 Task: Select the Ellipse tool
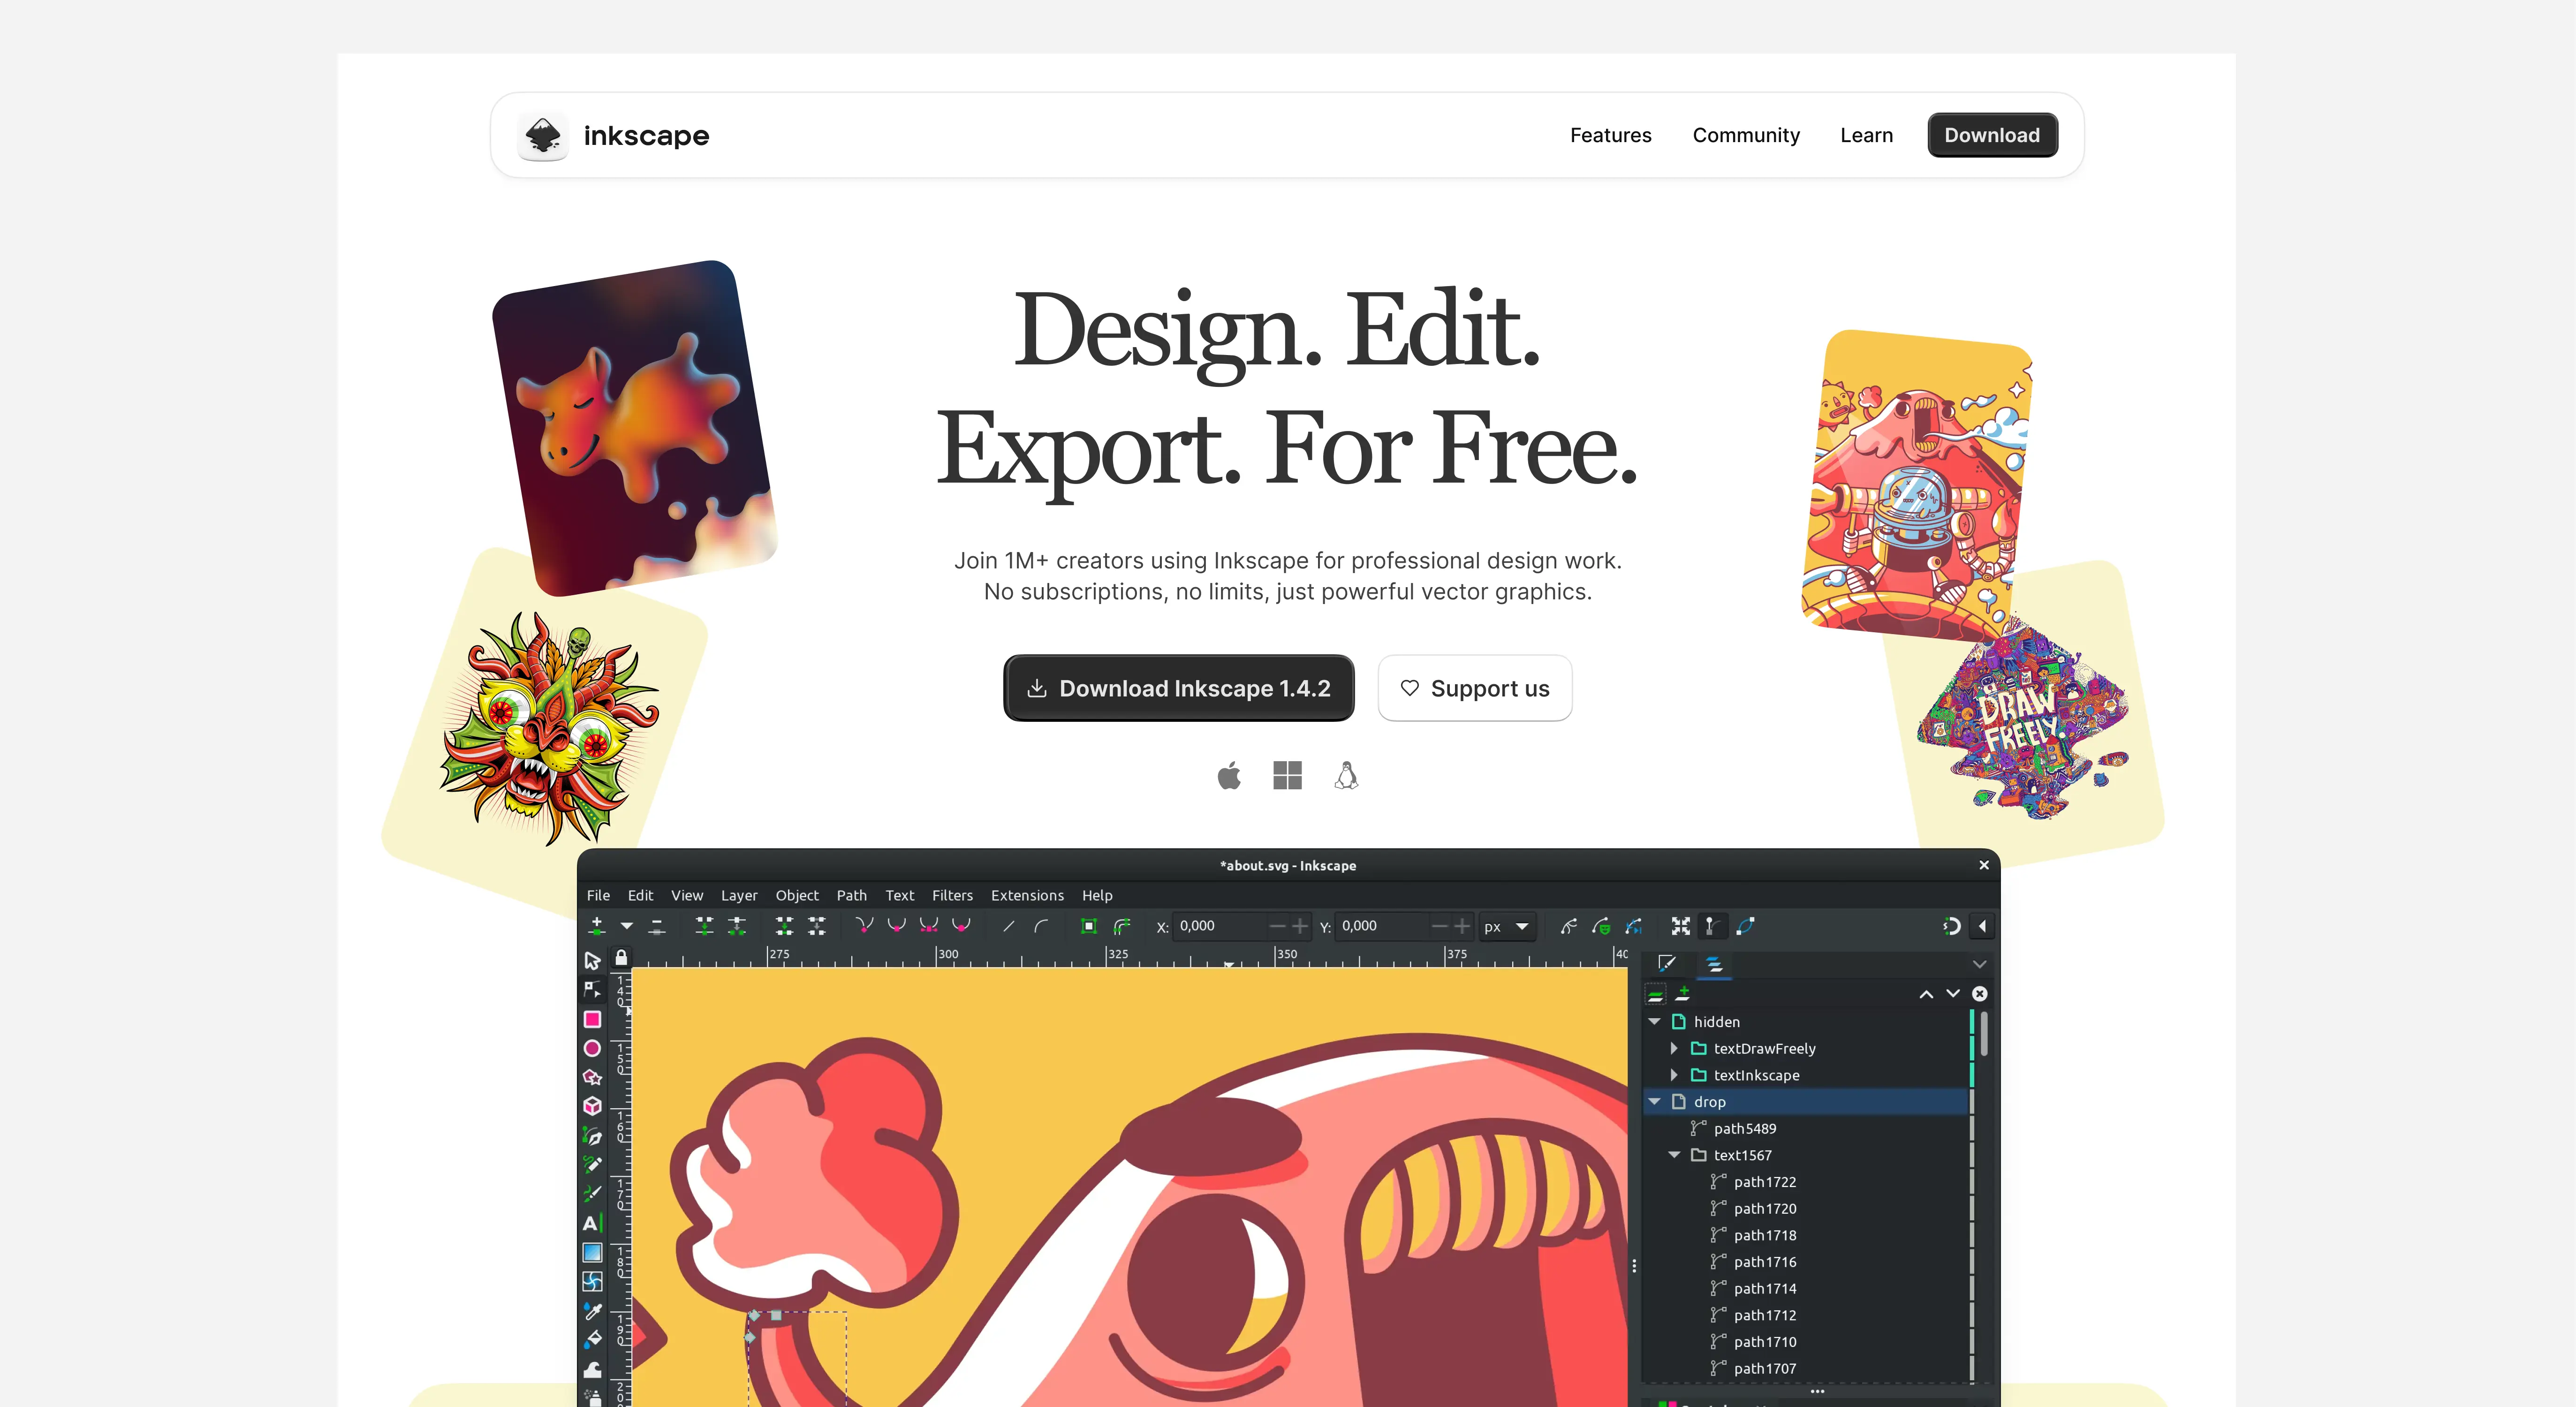tap(592, 1048)
